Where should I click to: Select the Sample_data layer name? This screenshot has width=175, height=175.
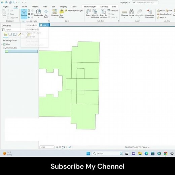pos(12,48)
